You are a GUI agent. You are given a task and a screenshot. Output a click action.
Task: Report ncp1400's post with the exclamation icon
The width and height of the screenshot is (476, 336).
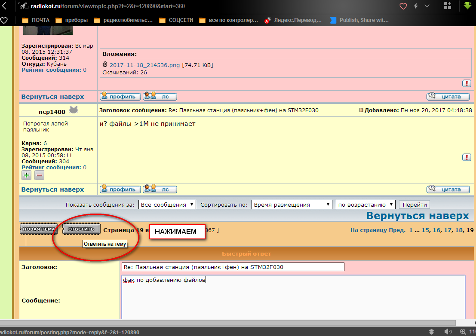click(467, 157)
